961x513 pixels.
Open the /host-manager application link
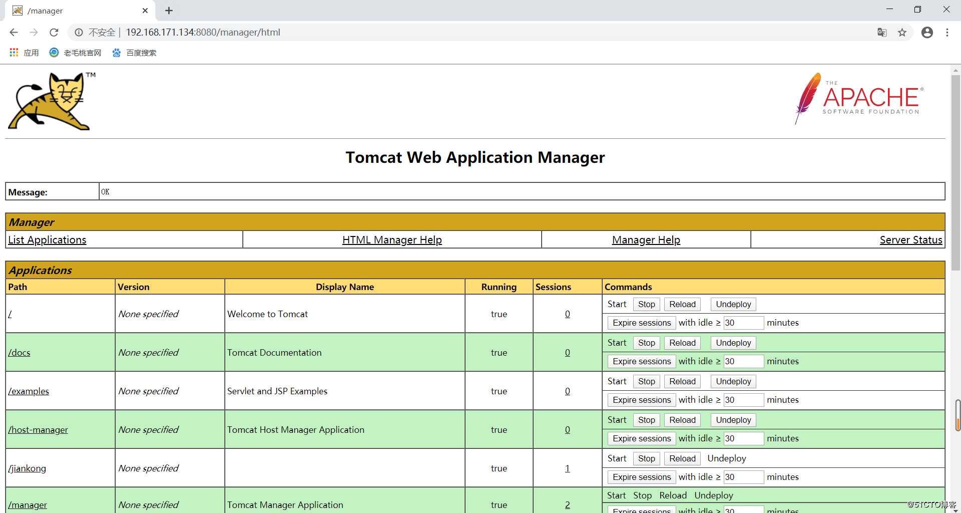coord(38,430)
